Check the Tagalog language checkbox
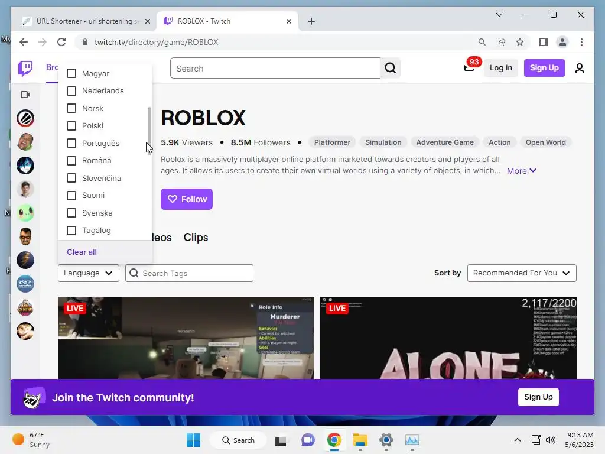 pos(71,231)
